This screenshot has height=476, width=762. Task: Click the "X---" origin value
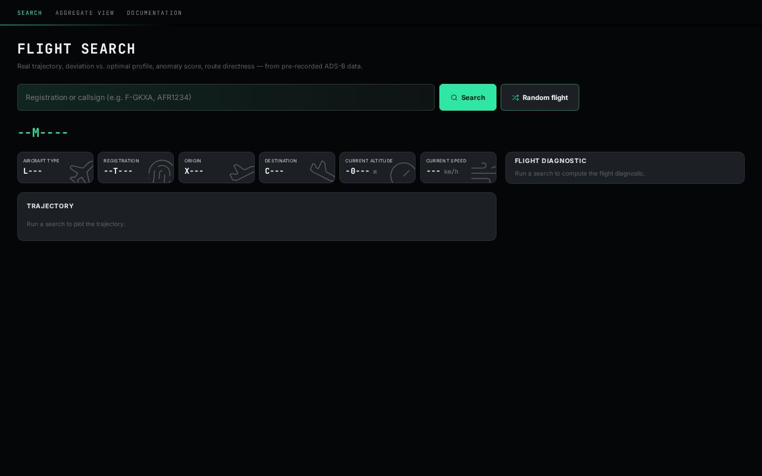click(194, 171)
